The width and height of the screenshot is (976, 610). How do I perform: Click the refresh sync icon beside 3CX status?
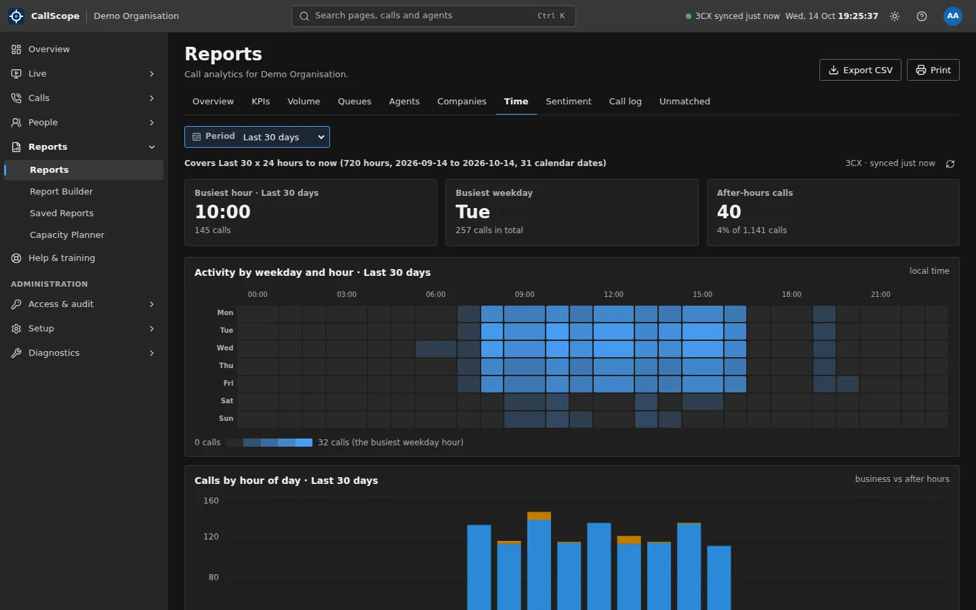[x=950, y=163]
